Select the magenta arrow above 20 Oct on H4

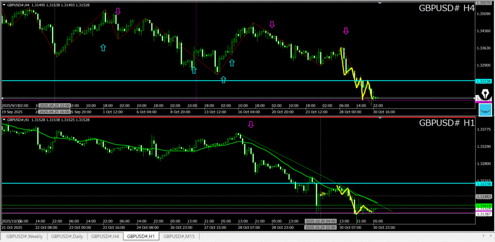(272, 25)
